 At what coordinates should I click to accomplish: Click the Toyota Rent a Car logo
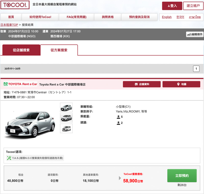pyautogui.click(x=20, y=84)
